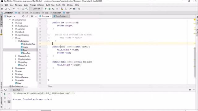This screenshot has width=198, height=111.
Task: Rerun DoorTest in Run panel
Action: (x=5, y=94)
